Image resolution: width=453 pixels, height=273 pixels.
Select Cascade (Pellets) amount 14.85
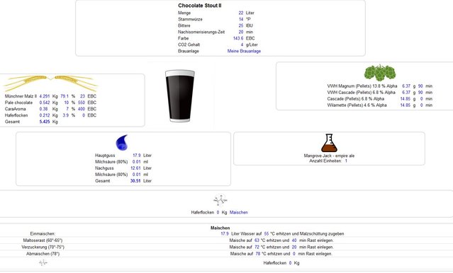pyautogui.click(x=405, y=98)
